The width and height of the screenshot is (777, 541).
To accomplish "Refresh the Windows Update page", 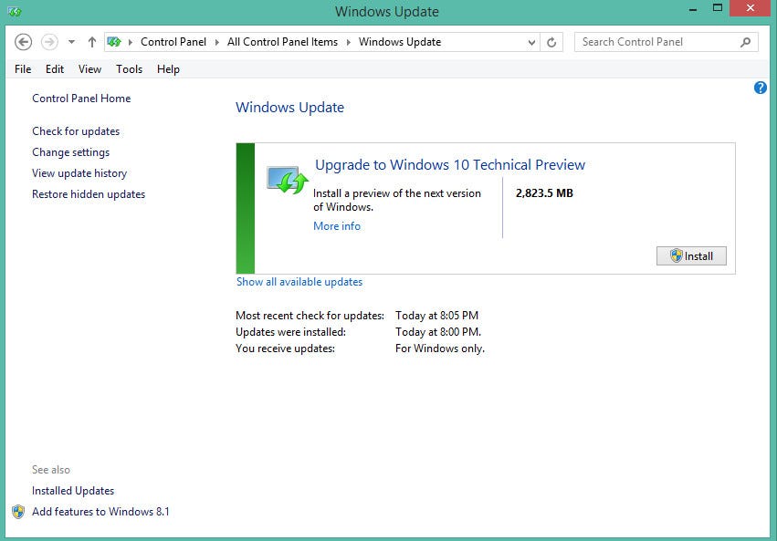I will coord(553,42).
